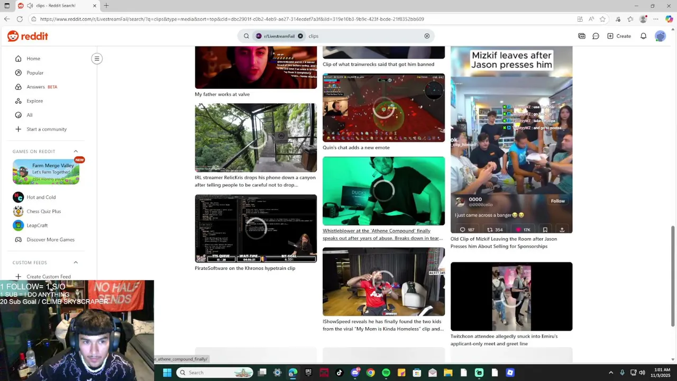677x381 pixels.
Task: Open PirateSoftware Khronos hypetrain clip thumbnail
Action: coord(256,229)
